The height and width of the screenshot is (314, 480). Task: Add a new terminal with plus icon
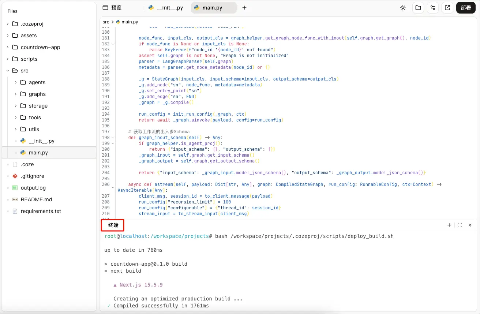pos(449,225)
